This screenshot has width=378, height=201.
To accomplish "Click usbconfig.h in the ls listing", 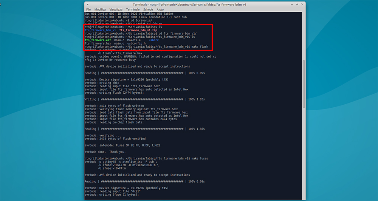I will click(x=136, y=43).
